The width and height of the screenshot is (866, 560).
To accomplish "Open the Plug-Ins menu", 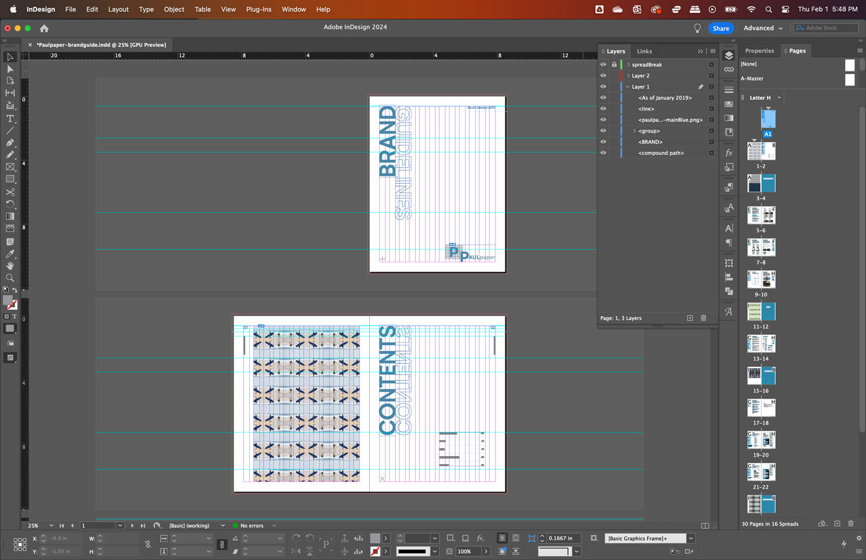I will (259, 9).
